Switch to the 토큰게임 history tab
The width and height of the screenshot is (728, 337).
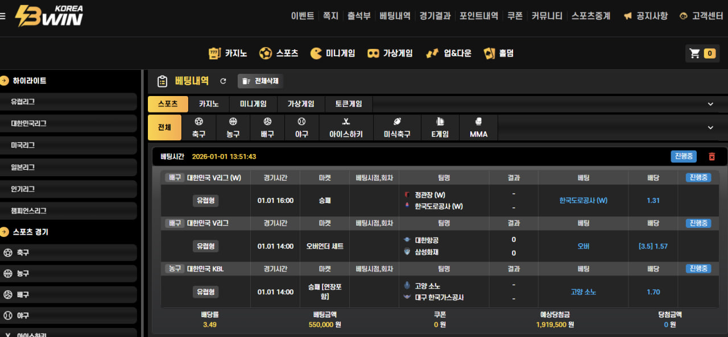pos(349,104)
